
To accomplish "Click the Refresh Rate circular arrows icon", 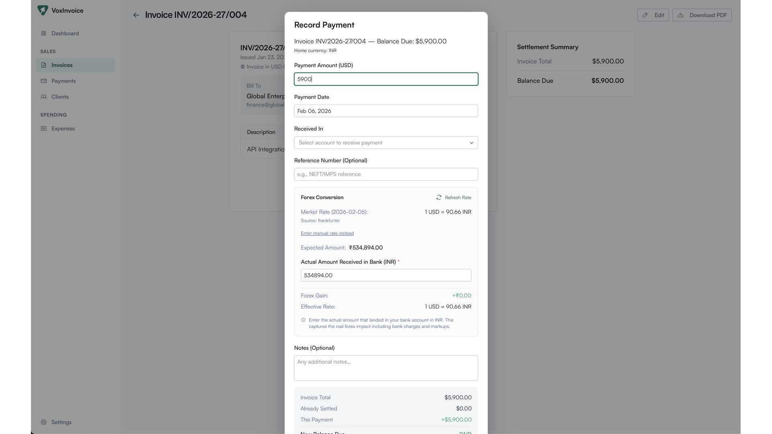I will coord(439,197).
